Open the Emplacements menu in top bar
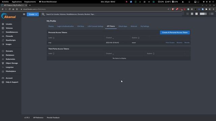Image resolution: width=216 pixels, height=121 pixels. pyautogui.click(x=30, y=2)
